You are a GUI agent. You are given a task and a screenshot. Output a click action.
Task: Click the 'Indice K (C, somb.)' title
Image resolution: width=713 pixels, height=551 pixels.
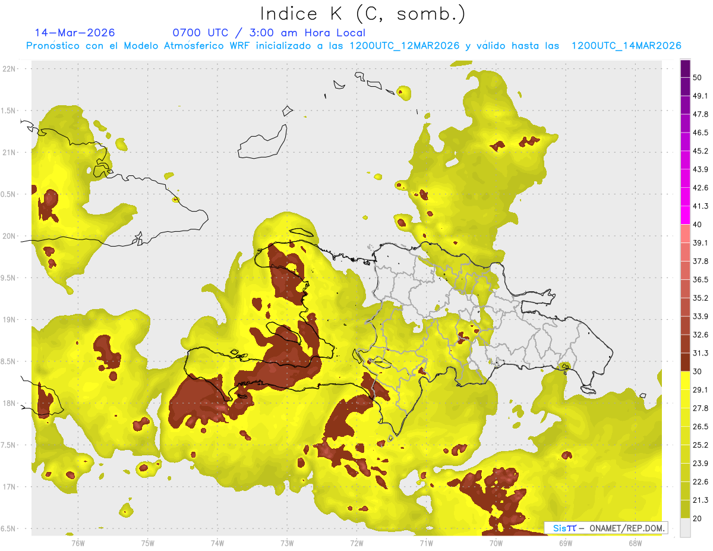[363, 14]
